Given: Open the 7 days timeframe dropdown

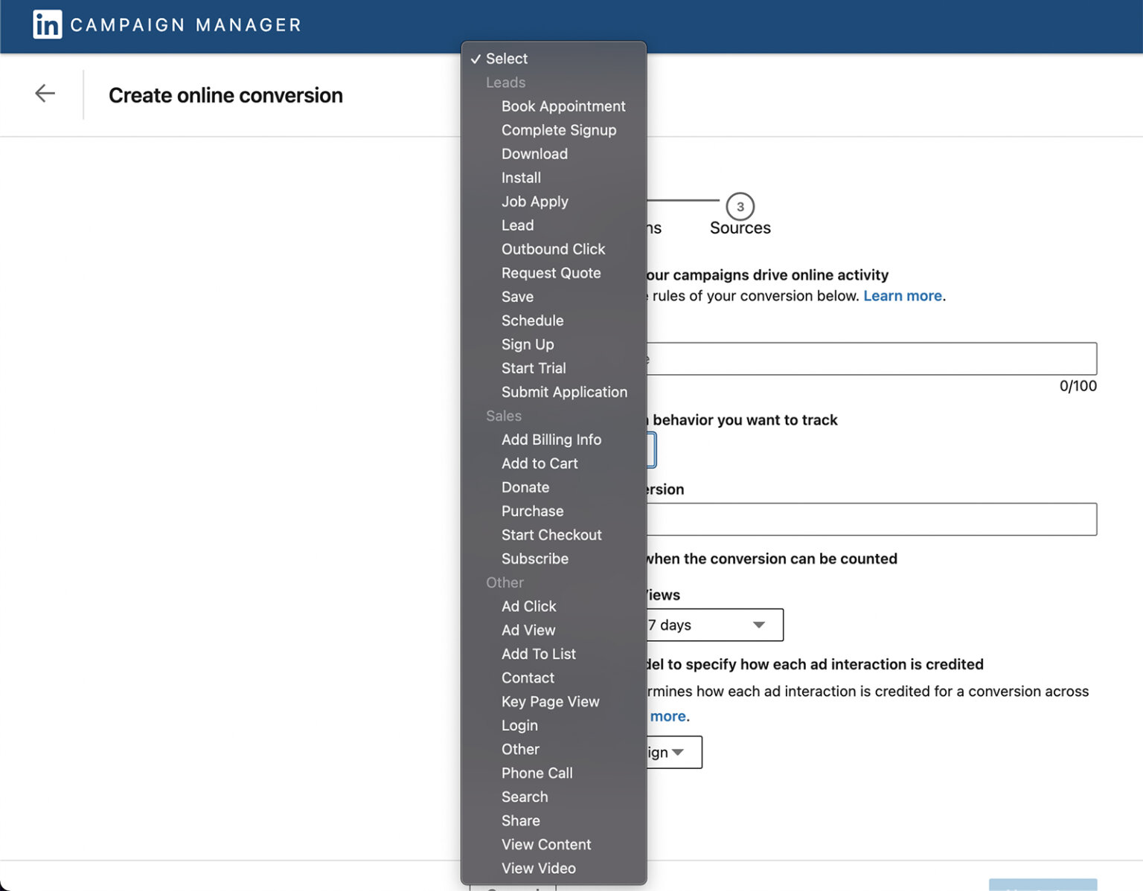Looking at the screenshot, I should [713, 625].
